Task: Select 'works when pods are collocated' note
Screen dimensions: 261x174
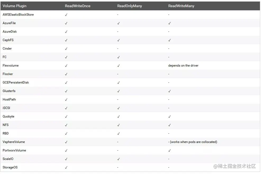Action: (x=193, y=142)
